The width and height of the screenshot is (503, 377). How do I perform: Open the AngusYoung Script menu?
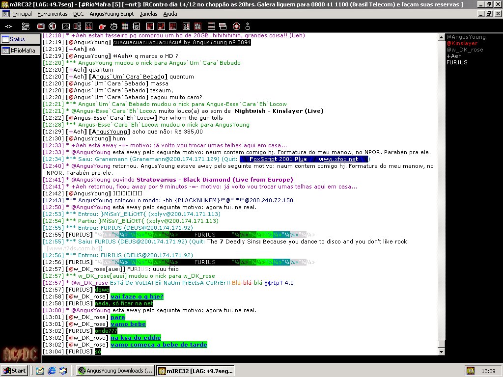point(112,14)
